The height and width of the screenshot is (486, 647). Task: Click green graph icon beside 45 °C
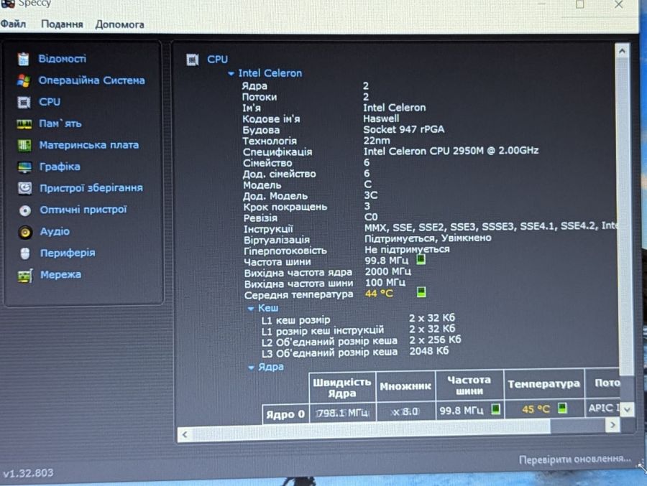click(x=562, y=408)
